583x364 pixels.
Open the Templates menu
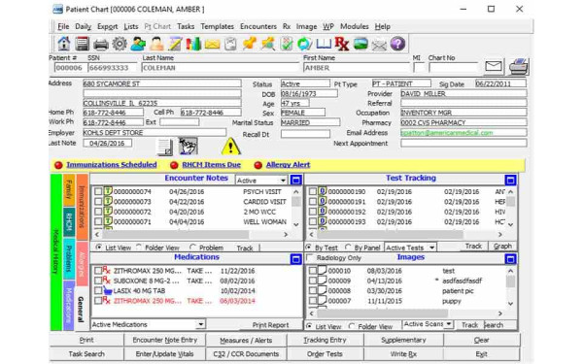pyautogui.click(x=217, y=27)
